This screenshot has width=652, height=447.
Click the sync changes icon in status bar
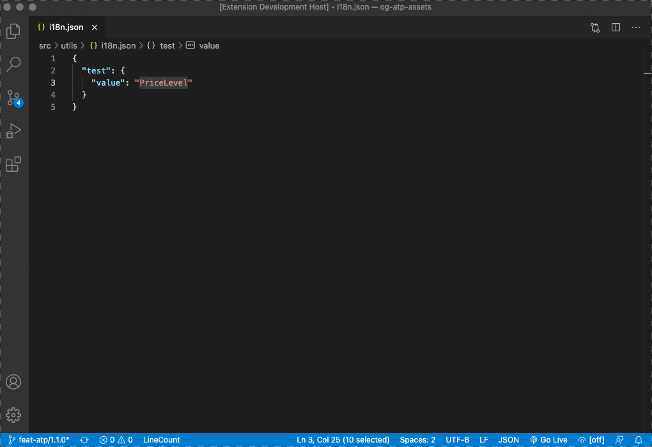pos(84,440)
